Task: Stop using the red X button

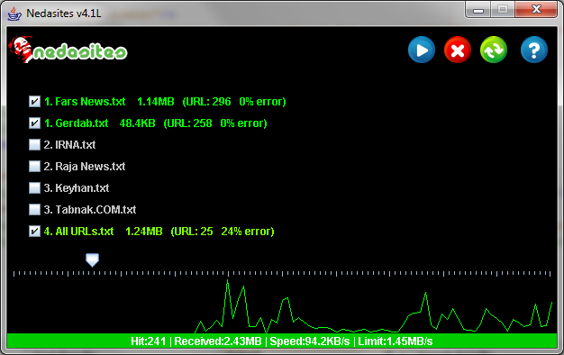Action: pyautogui.click(x=458, y=50)
